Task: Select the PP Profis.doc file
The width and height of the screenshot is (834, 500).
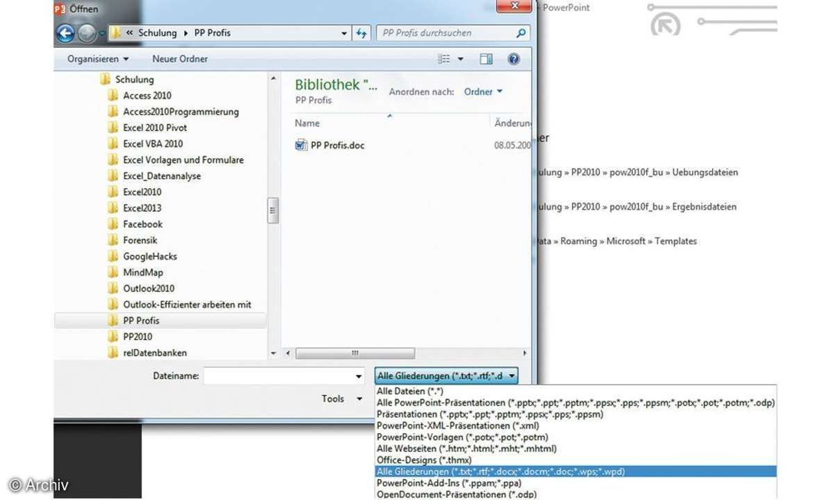Action: pyautogui.click(x=337, y=145)
